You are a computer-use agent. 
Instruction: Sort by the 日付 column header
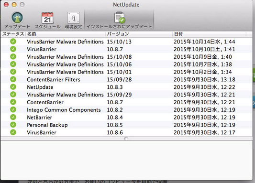tap(178, 34)
